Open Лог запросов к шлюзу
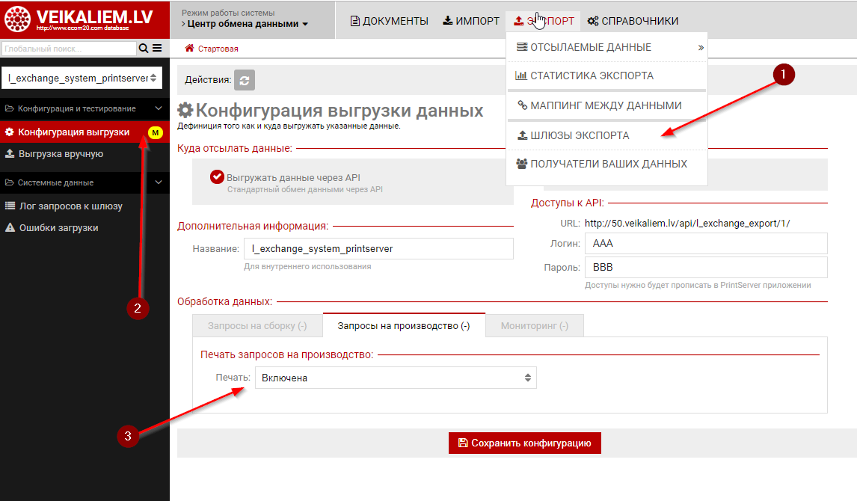This screenshot has height=501, width=857. pyautogui.click(x=70, y=206)
